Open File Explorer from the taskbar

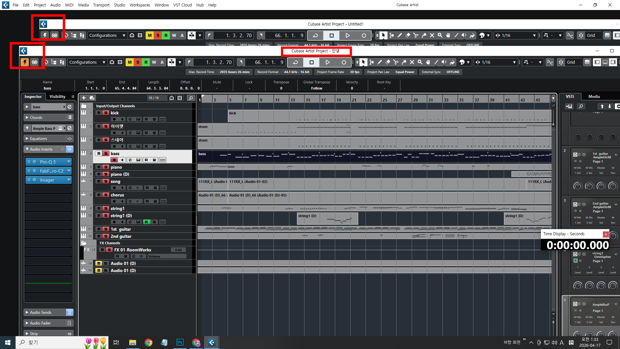coord(132,343)
